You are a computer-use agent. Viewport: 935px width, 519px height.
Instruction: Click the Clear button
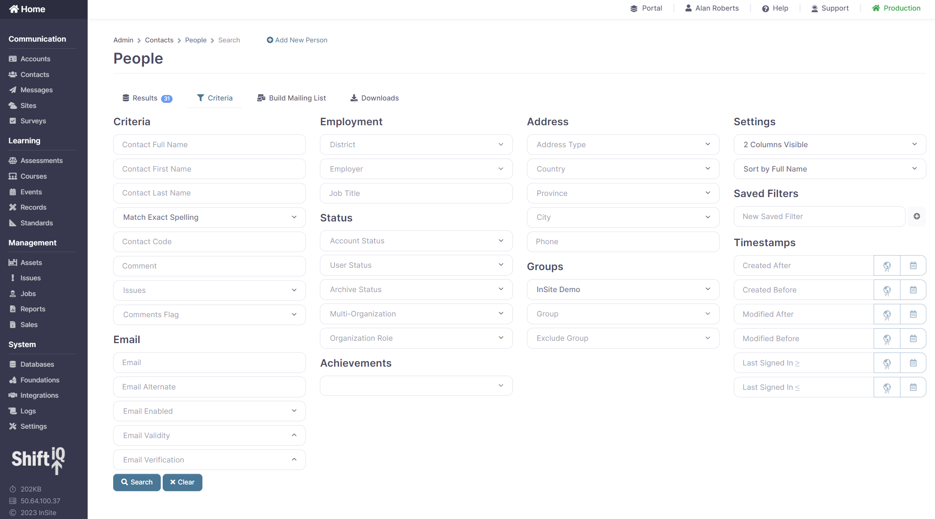pyautogui.click(x=182, y=482)
